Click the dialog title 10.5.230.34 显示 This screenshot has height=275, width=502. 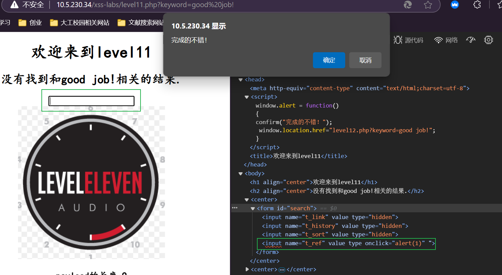(199, 26)
